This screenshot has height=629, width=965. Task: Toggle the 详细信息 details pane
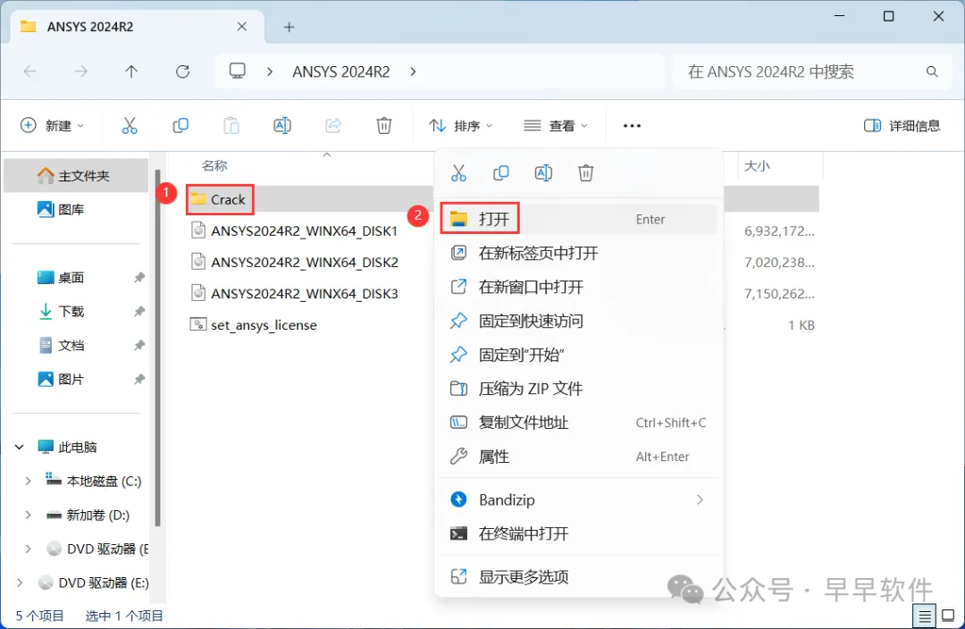[902, 126]
